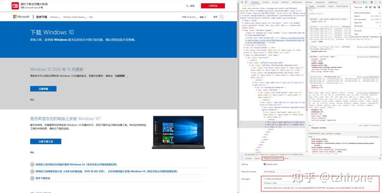Open Windows Insider Preview navigation dropdown
The height and width of the screenshot is (193, 382).
pyautogui.click(x=75, y=17)
